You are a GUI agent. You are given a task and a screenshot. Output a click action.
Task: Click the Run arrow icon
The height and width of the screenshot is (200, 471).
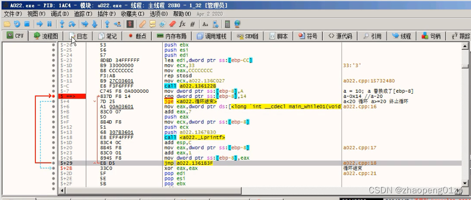pyautogui.click(x=40, y=24)
